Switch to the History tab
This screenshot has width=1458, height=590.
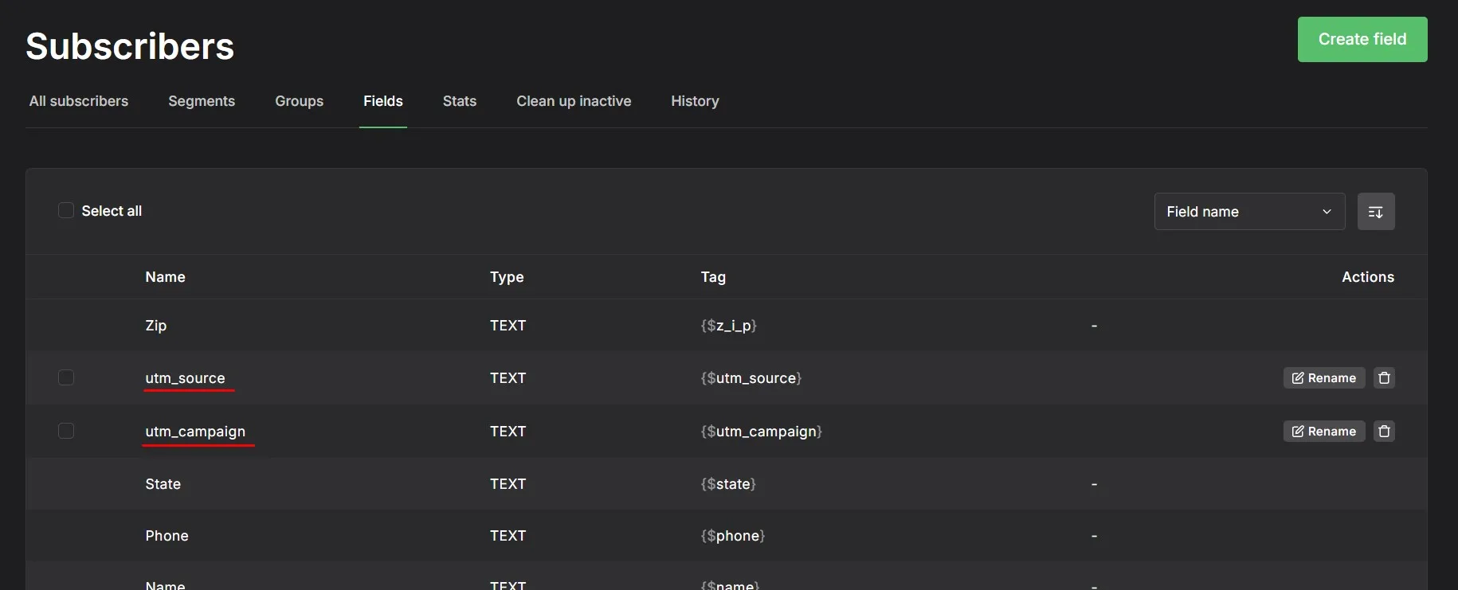click(x=695, y=101)
